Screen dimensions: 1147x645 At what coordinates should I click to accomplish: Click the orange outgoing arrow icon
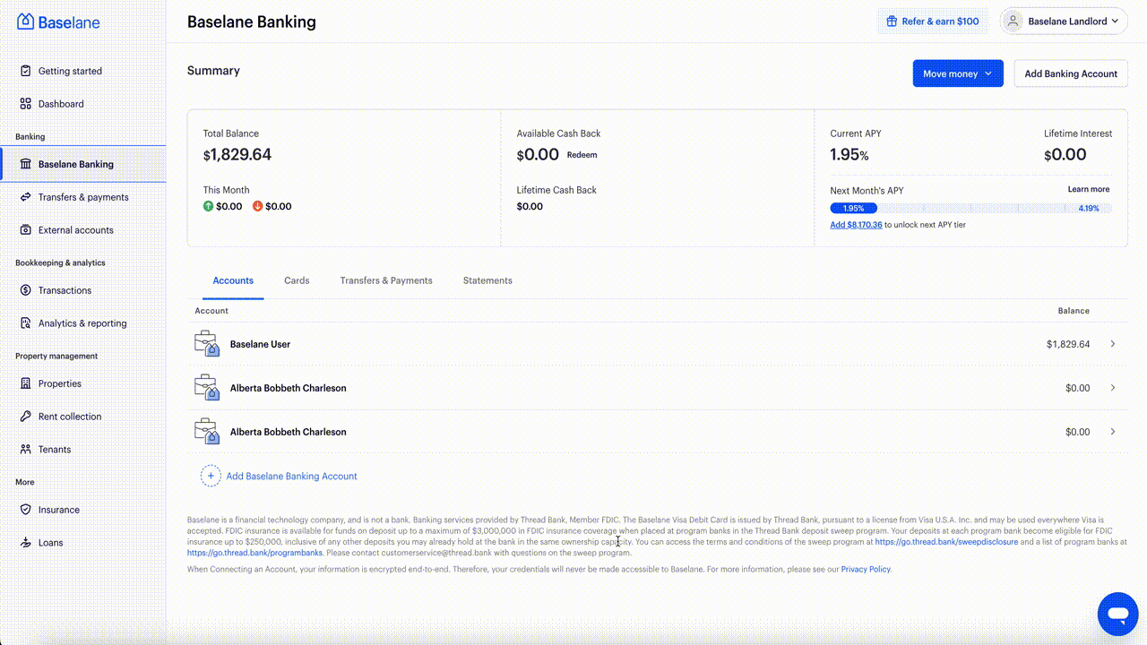click(x=258, y=206)
